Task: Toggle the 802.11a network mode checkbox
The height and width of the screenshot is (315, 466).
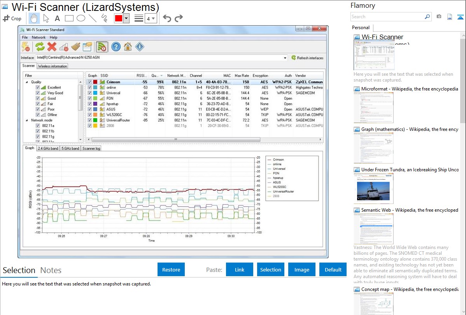Action: click(x=38, y=126)
